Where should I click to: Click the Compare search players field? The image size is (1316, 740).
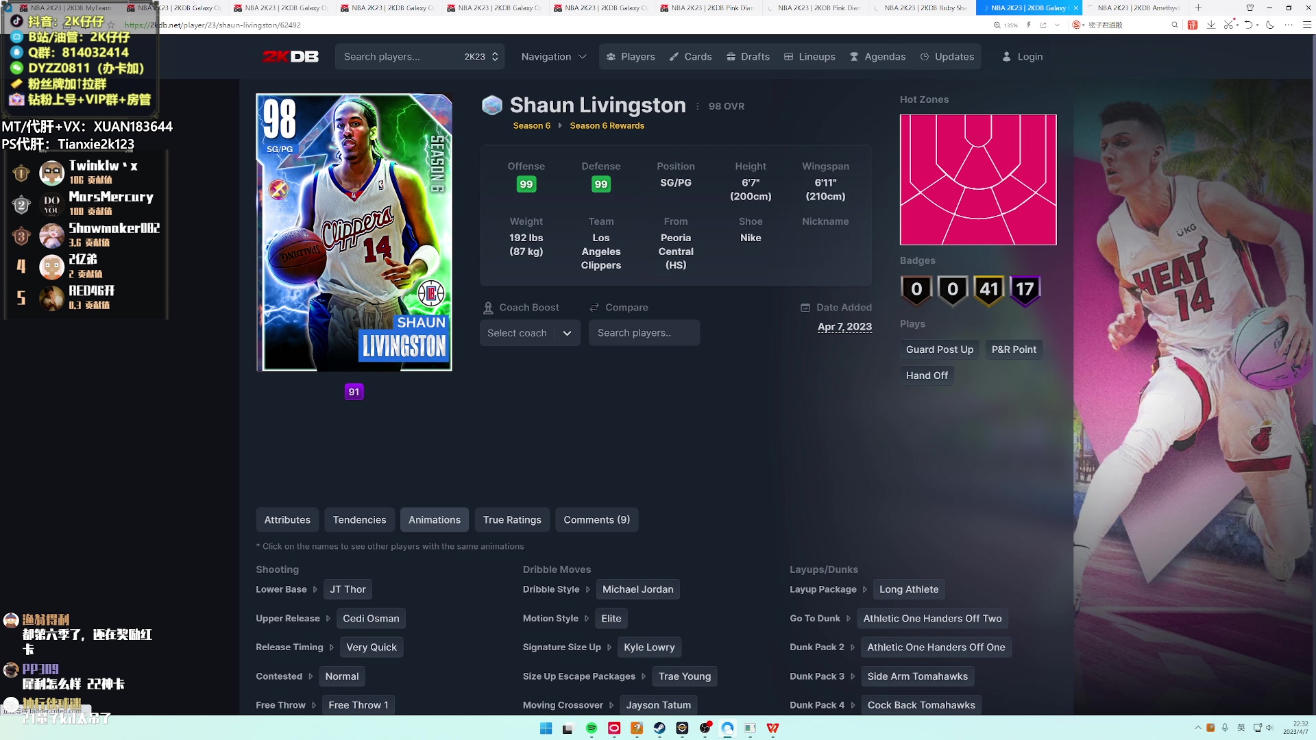(644, 333)
